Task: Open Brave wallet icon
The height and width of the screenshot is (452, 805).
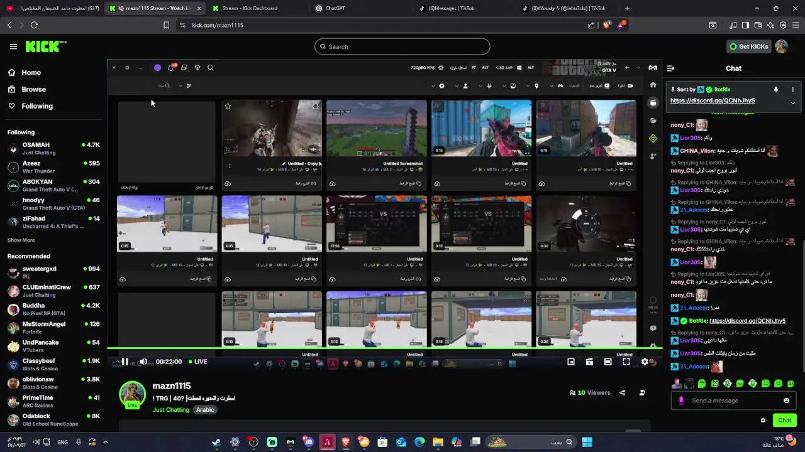Action: click(758, 25)
